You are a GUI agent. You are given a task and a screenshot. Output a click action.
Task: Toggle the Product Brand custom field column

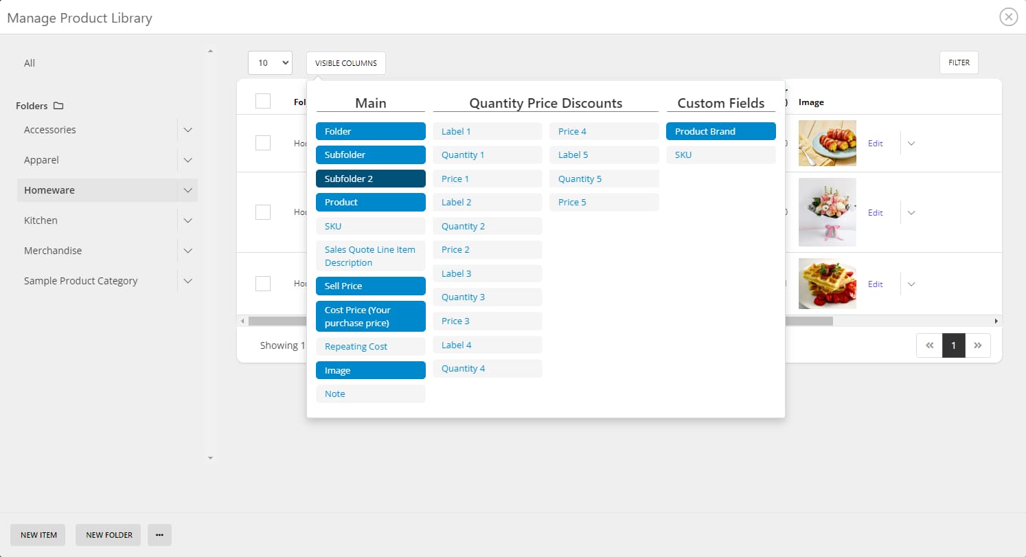click(x=720, y=131)
